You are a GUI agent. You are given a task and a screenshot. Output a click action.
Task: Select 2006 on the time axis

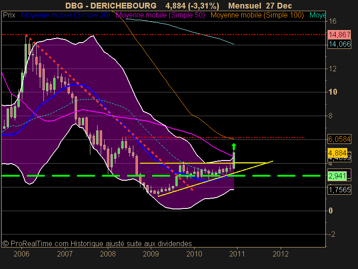(x=21, y=254)
